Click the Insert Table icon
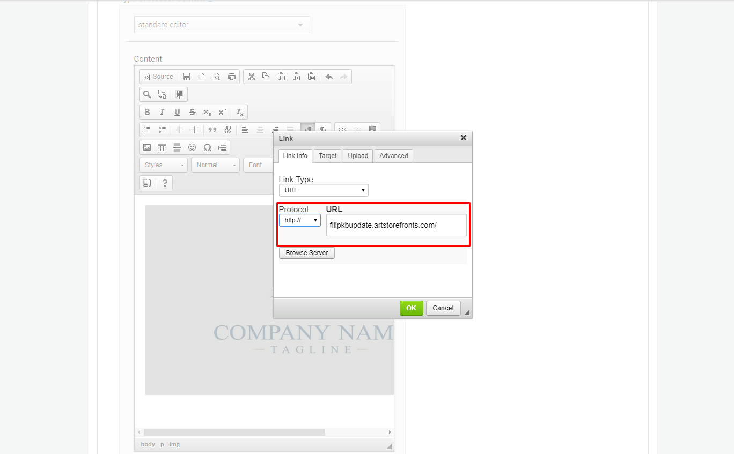The image size is (734, 455). click(x=162, y=147)
